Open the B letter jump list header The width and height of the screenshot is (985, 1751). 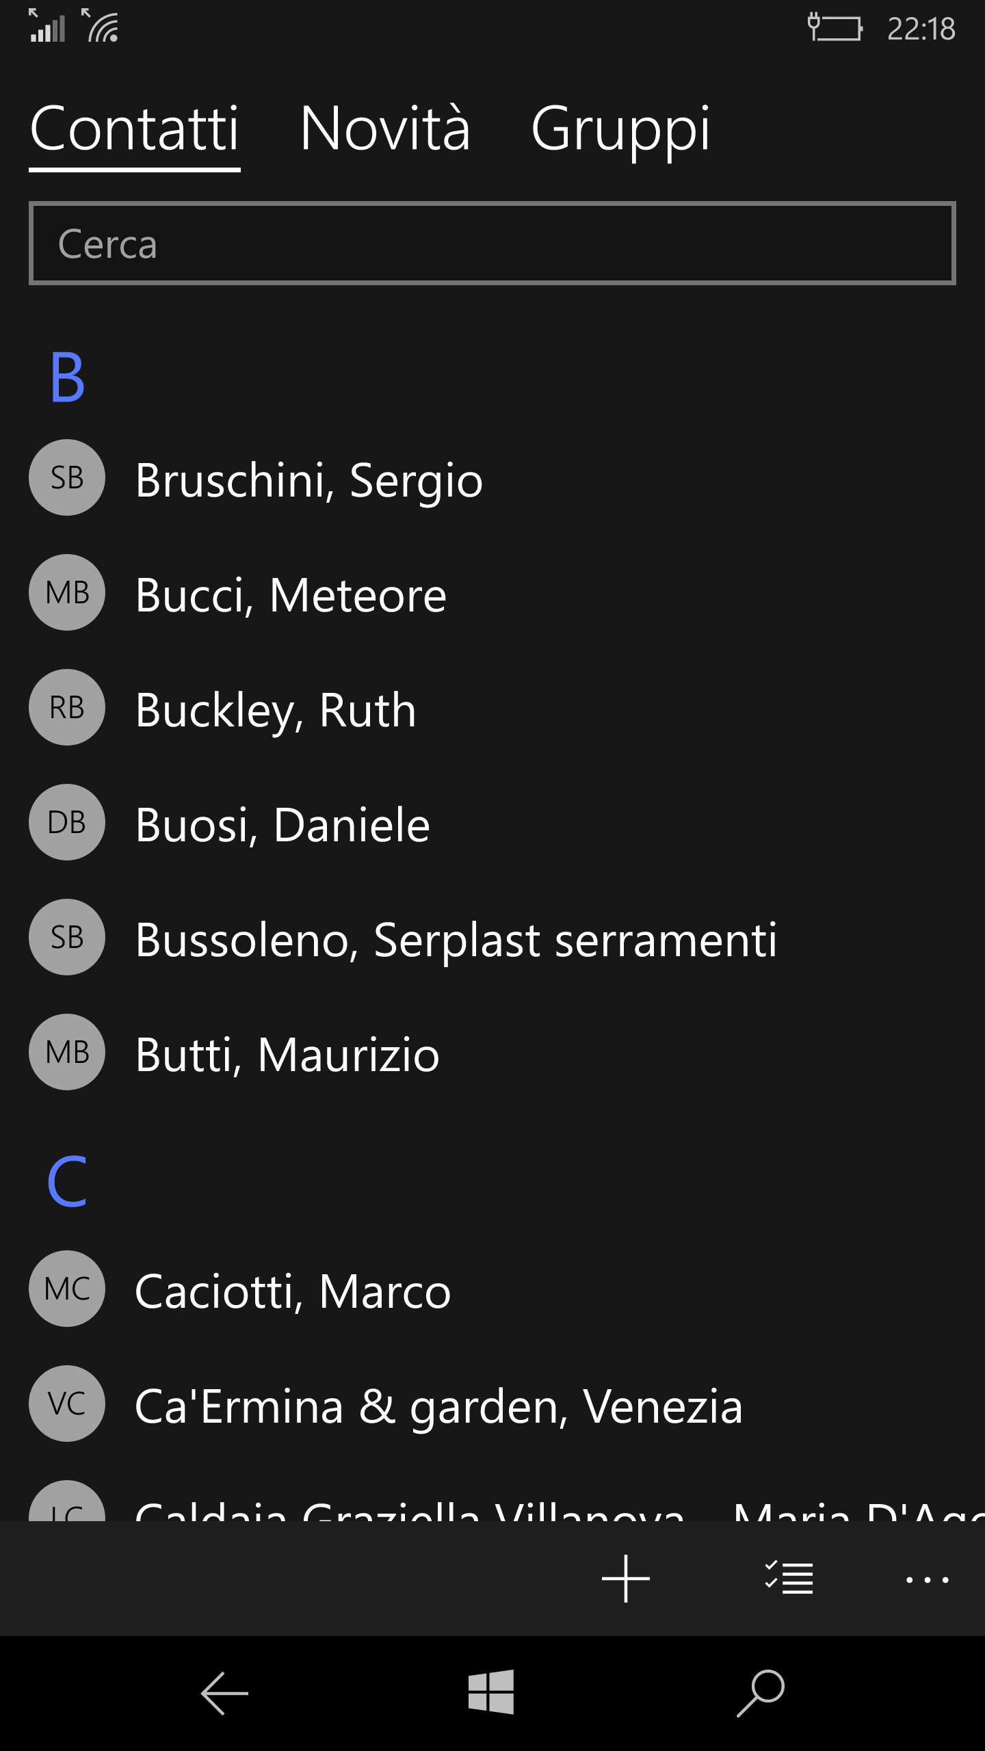(67, 378)
